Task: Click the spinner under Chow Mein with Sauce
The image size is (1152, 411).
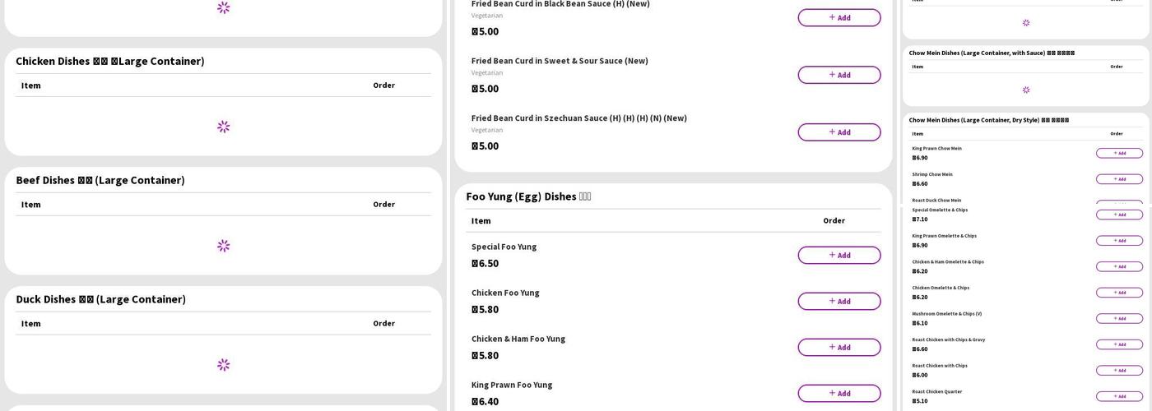Action: tap(1026, 90)
